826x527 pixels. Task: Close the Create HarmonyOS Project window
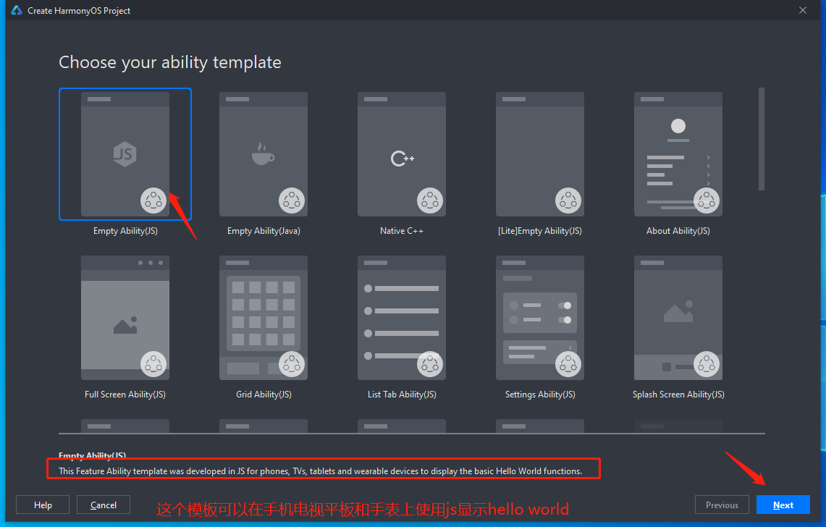(x=803, y=11)
